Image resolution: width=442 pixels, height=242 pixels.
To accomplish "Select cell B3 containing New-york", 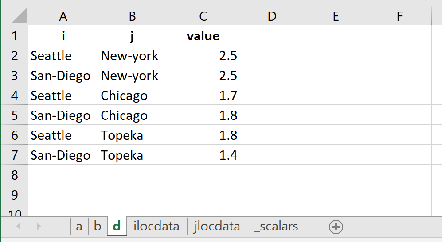I will (132, 75).
